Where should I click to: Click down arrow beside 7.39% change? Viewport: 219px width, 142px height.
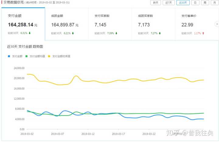pyautogui.click(x=116, y=33)
